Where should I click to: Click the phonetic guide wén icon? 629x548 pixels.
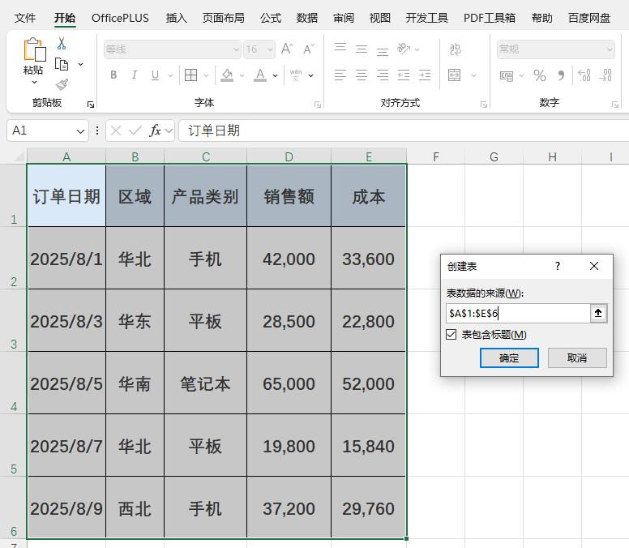coord(296,75)
